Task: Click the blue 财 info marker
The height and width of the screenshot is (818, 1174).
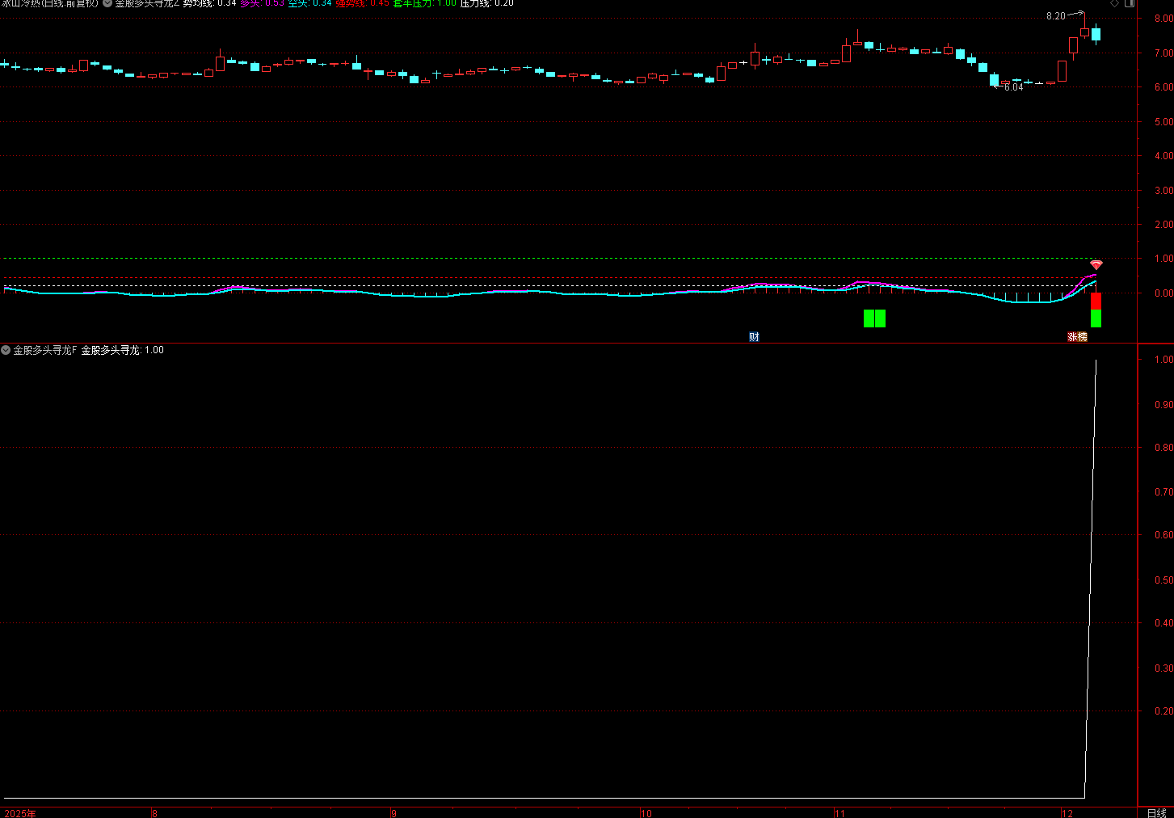Action: point(754,337)
